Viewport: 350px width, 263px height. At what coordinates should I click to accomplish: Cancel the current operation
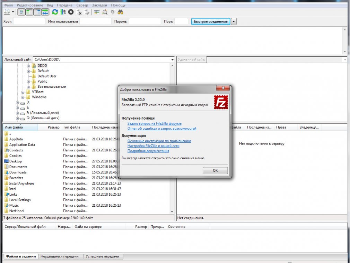pos(71,12)
